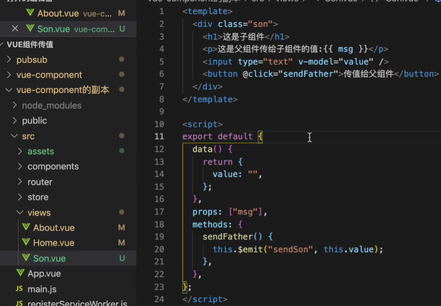This screenshot has height=306, width=441.
Task: Click 'class="son"' on line 2
Action: pos(245,24)
